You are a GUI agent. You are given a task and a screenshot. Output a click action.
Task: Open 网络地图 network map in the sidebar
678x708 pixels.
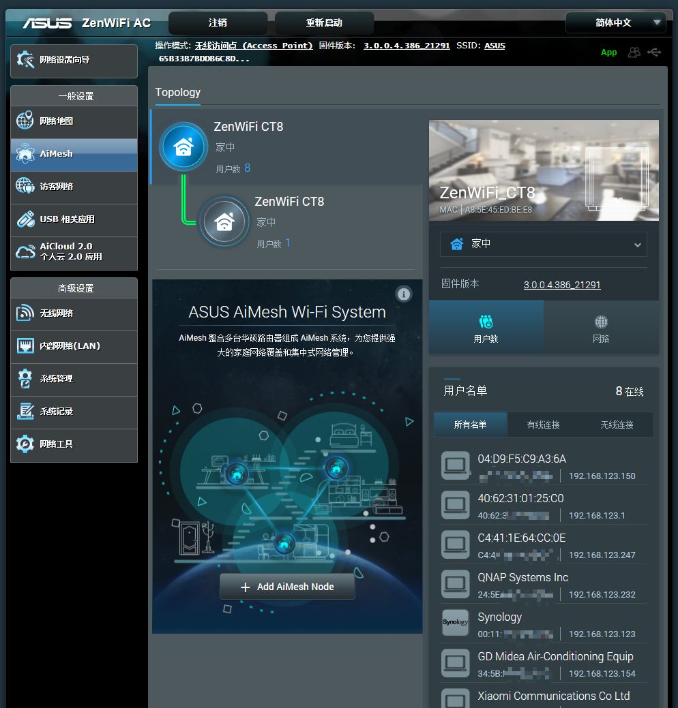pyautogui.click(x=74, y=121)
